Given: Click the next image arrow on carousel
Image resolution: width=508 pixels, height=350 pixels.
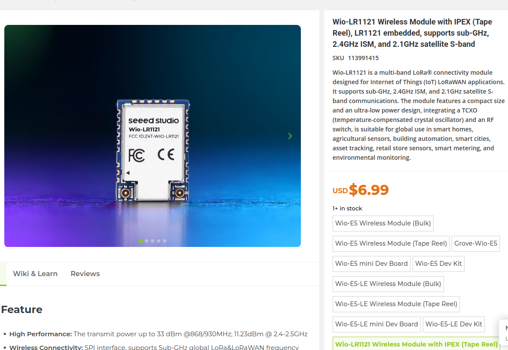Looking at the screenshot, I should 290,136.
